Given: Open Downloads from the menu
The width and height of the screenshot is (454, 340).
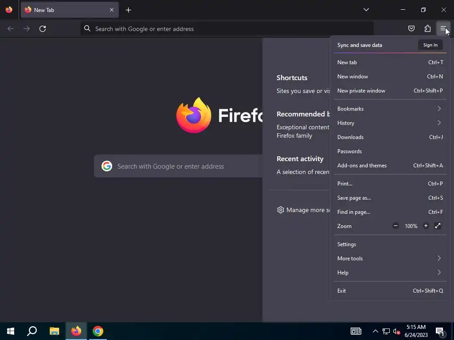Looking at the screenshot, I should click(x=390, y=137).
